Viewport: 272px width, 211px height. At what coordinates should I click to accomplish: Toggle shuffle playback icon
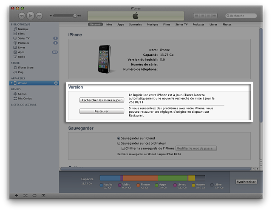(x=25, y=196)
